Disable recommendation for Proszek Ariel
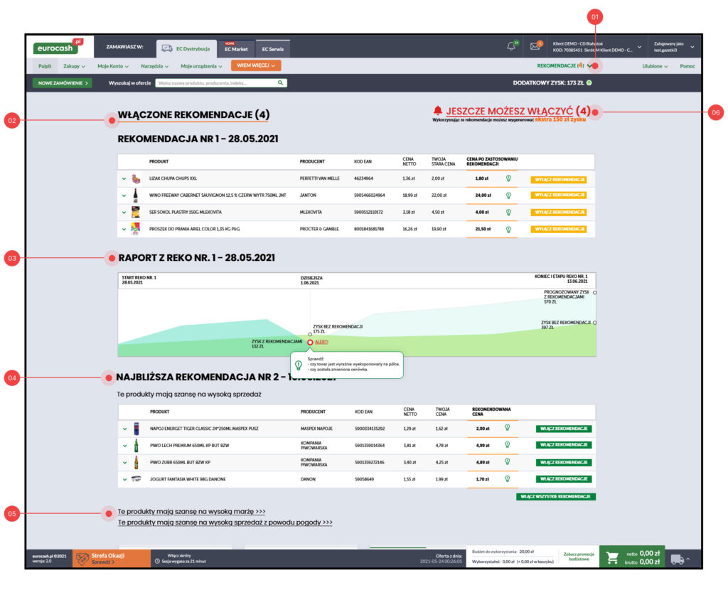Image resolution: width=728 pixels, height=590 pixels. [x=559, y=229]
